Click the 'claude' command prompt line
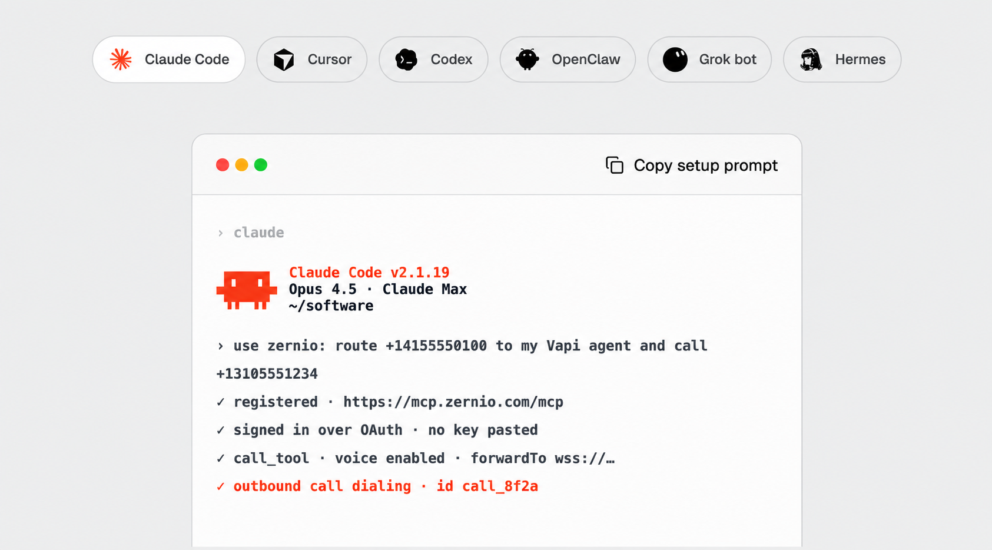 [x=251, y=233]
